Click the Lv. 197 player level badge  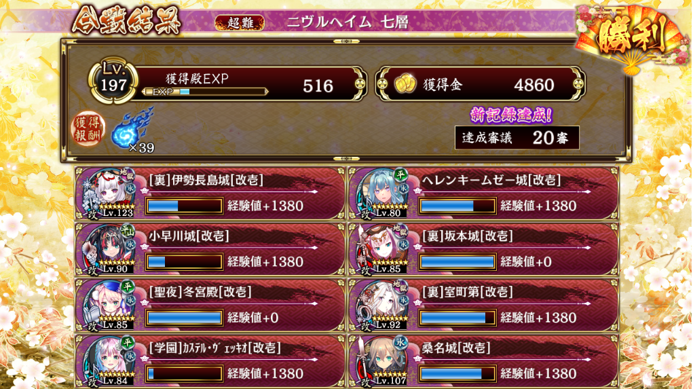(x=113, y=81)
